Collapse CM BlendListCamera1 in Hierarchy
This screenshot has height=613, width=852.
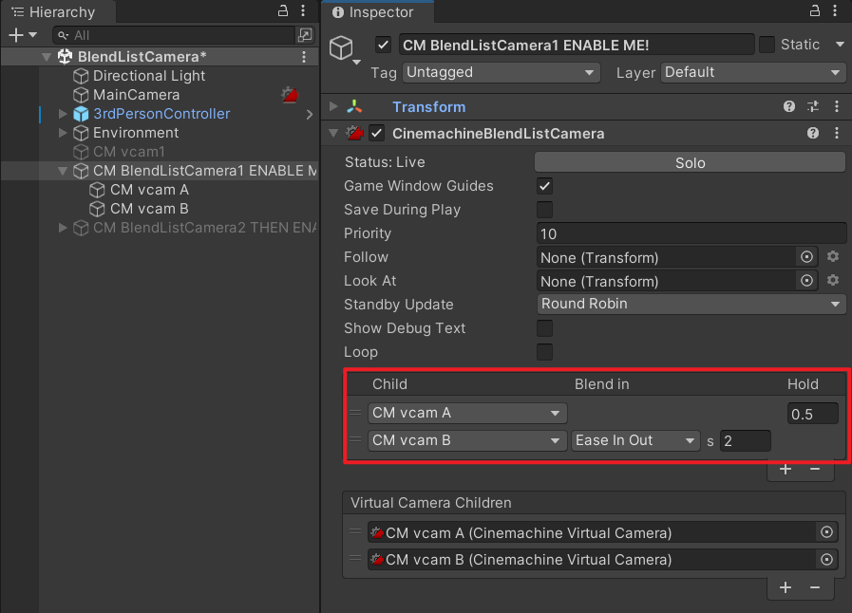coord(63,171)
